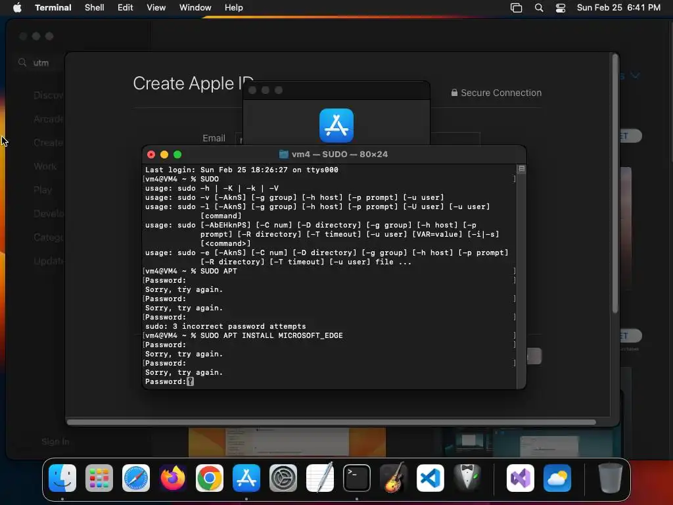Image resolution: width=673 pixels, height=505 pixels.
Task: Minimize the Terminal window with yellow button
Action: tap(164, 155)
